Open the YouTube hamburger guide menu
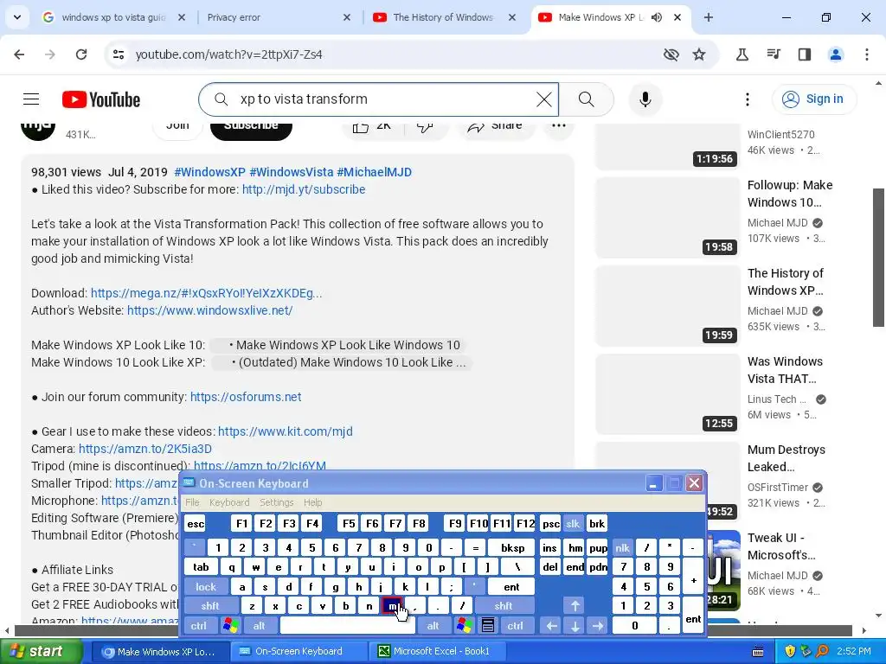Viewport: 886px width, 664px height. coord(31,99)
